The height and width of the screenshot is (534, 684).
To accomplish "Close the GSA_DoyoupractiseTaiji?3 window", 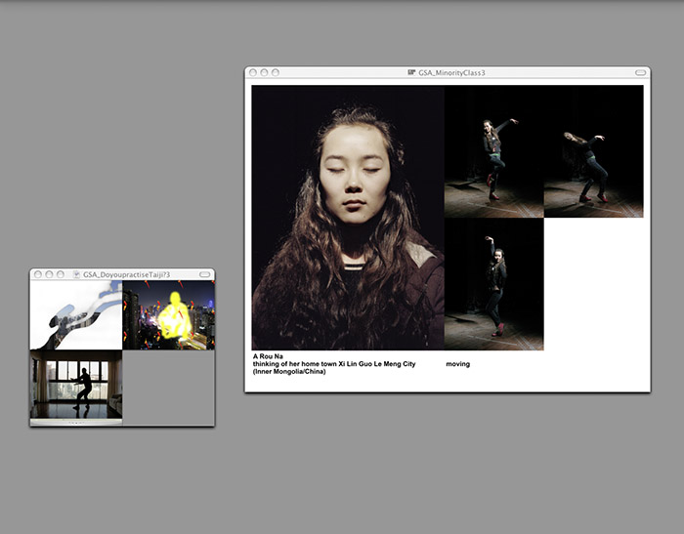I will coord(37,275).
